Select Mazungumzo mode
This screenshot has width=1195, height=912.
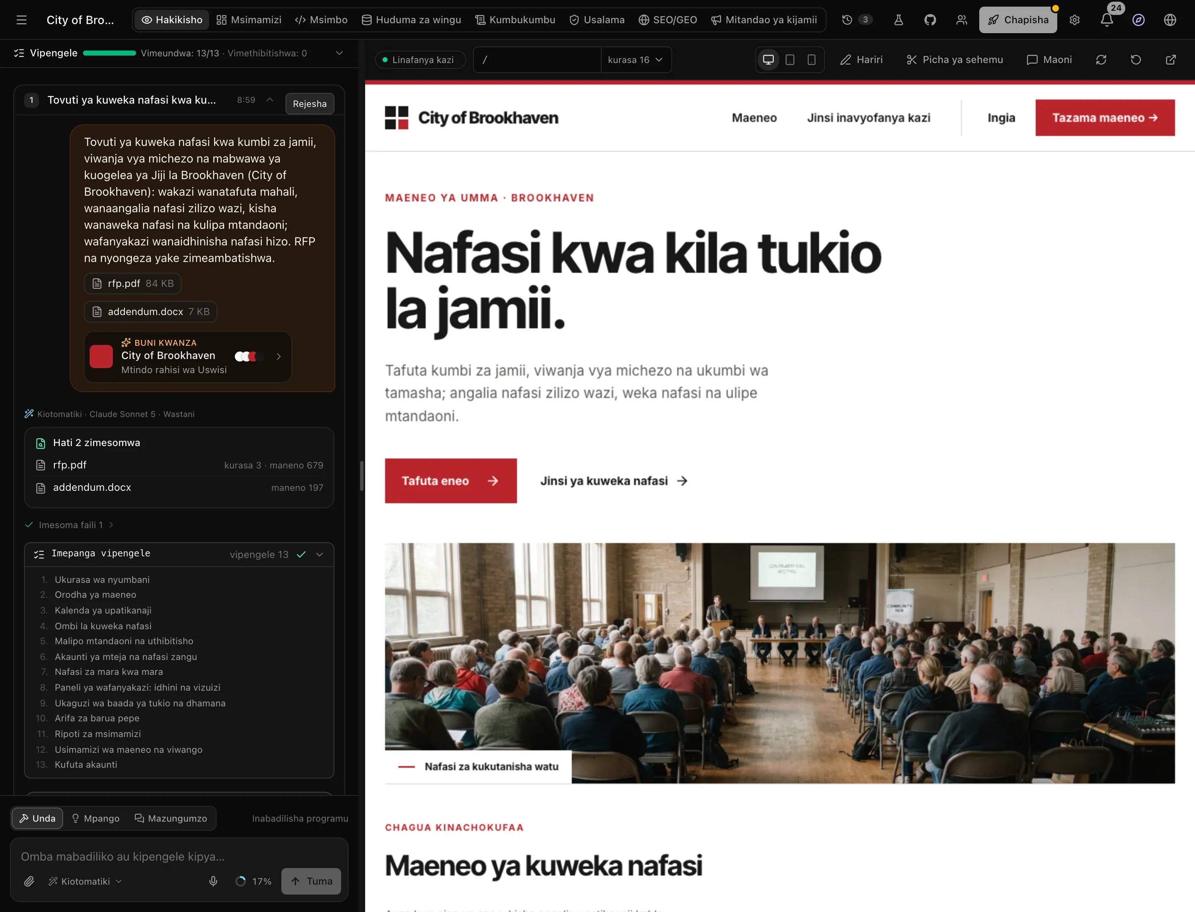[171, 818]
